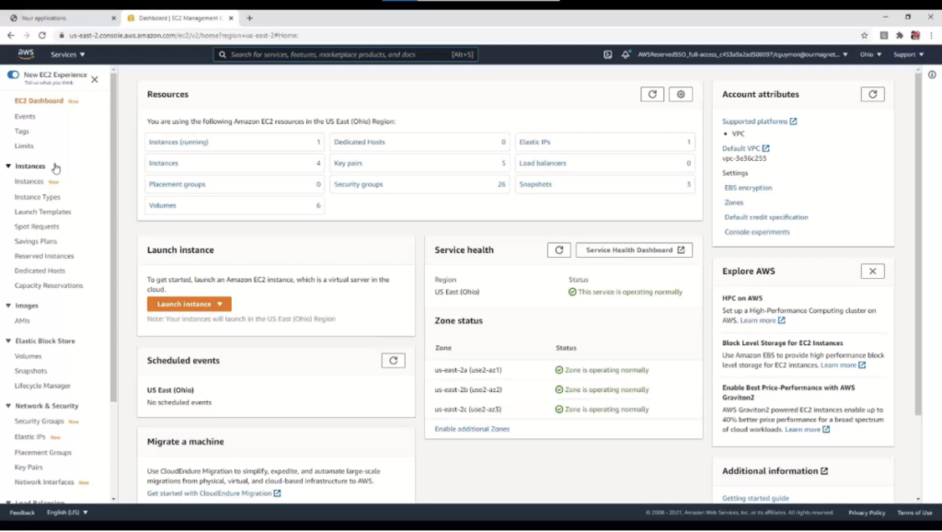The image size is (942, 532).
Task: Open Instances (running) resource link
Action: (178, 143)
